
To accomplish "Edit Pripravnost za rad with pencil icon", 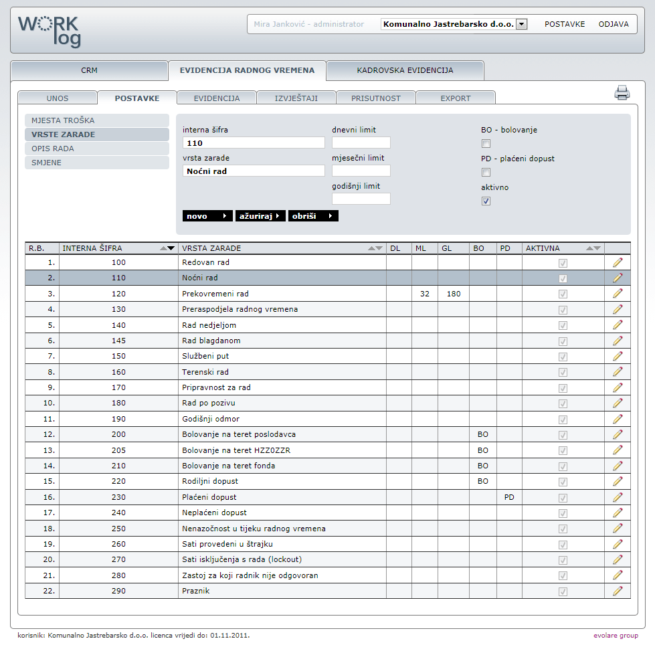I will [618, 387].
